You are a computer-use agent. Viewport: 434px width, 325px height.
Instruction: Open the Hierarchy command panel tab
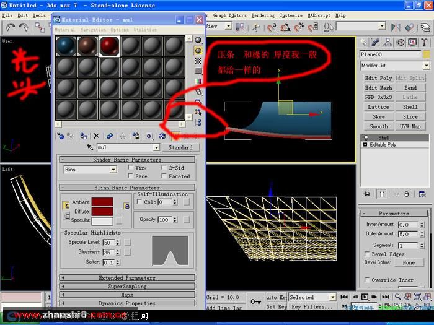point(387,42)
